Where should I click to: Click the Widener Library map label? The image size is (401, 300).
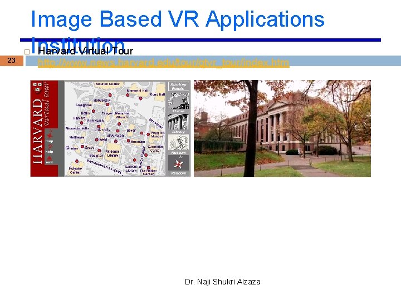[x=113, y=153]
